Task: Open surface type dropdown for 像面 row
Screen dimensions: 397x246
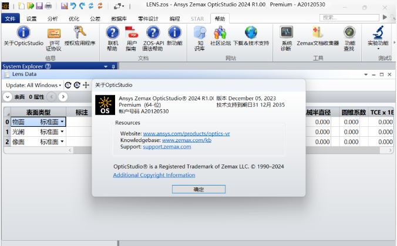Action: 62,142
